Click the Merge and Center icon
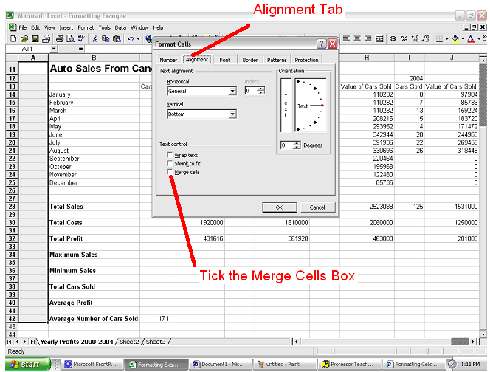Image resolution: width=490 pixels, height=372 pixels. pyautogui.click(x=381, y=38)
